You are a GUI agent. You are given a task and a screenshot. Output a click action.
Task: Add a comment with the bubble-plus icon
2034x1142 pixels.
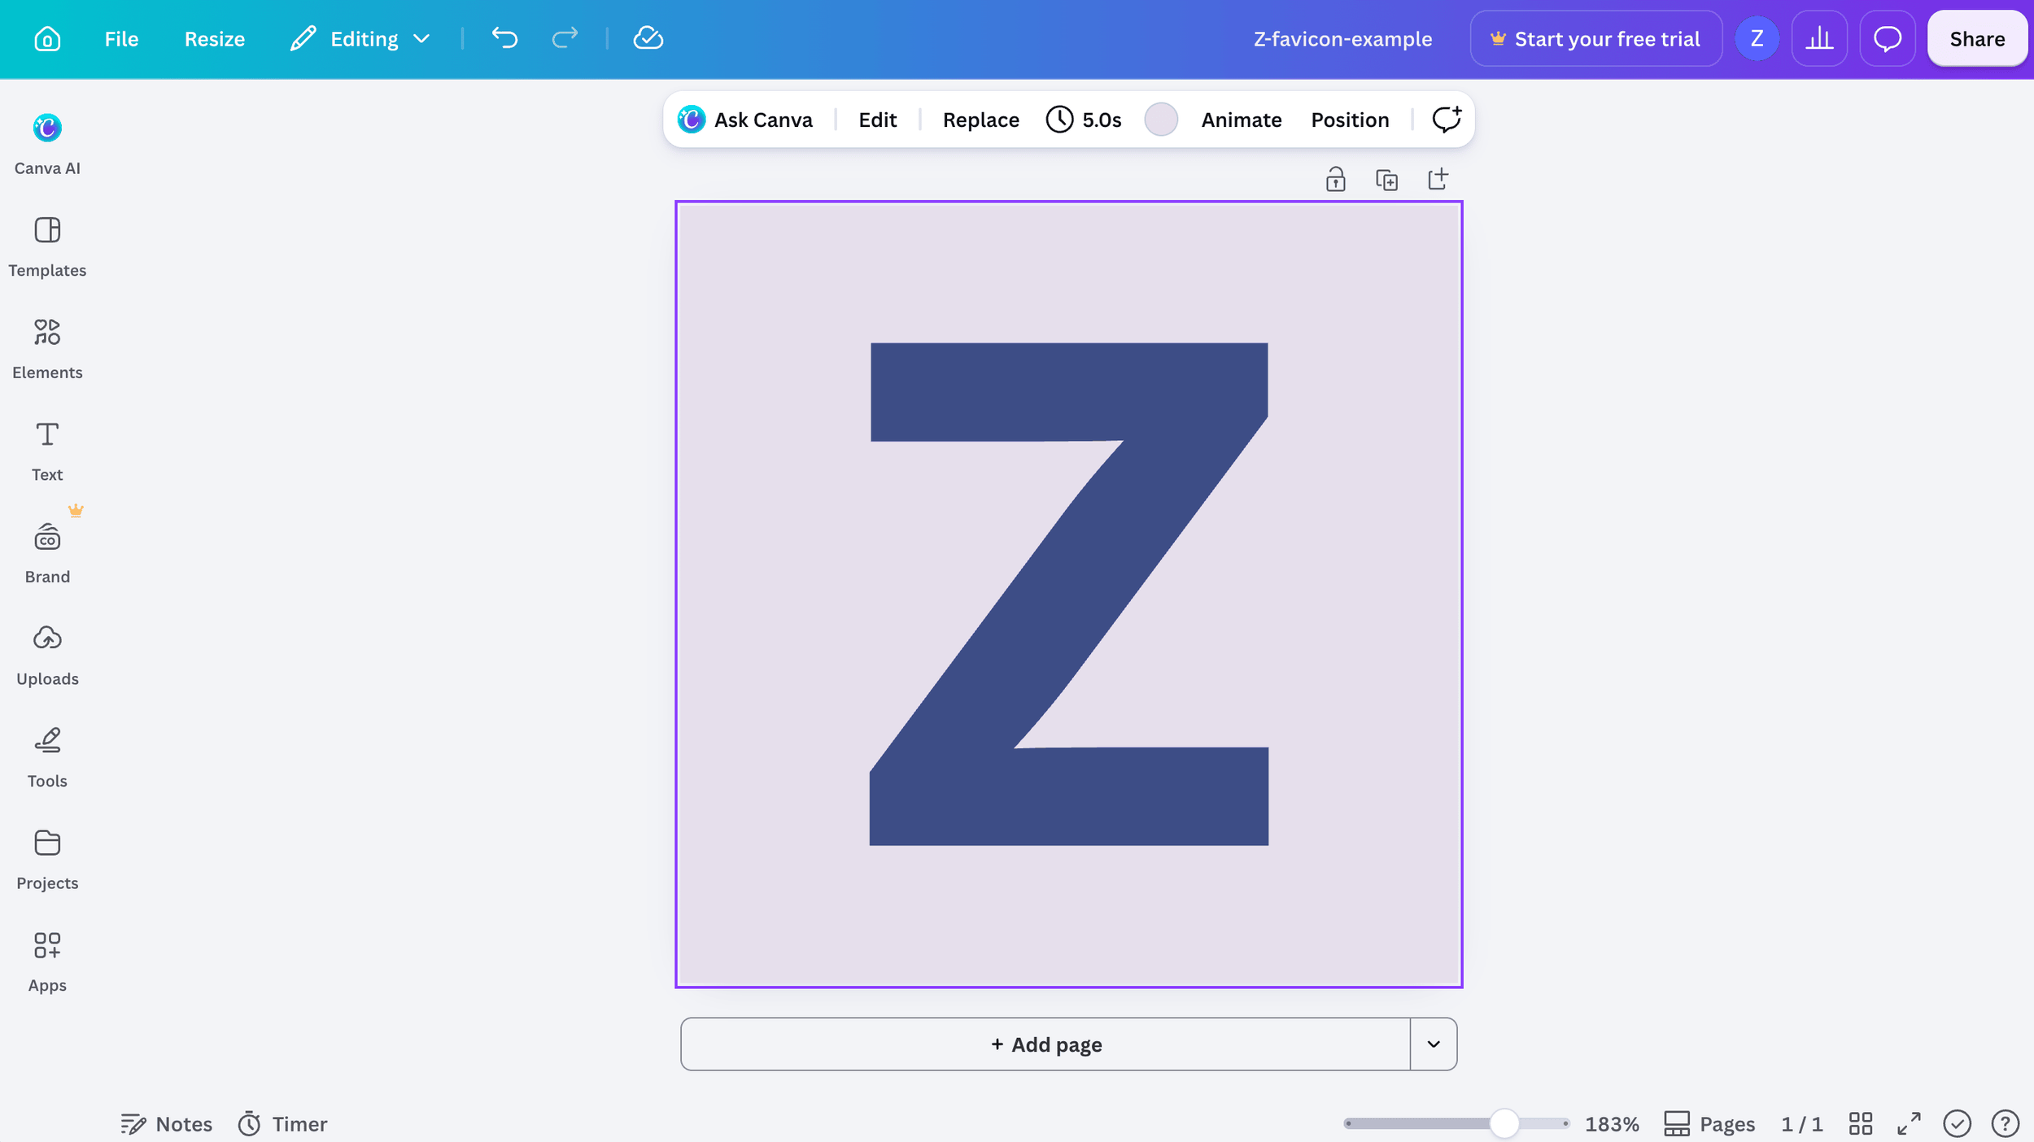(1446, 120)
